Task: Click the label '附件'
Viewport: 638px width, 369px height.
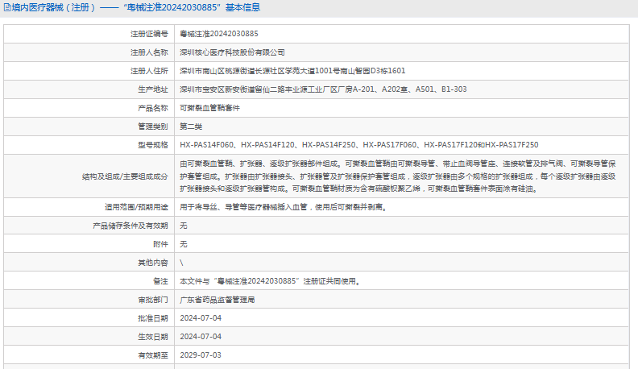Action: [x=160, y=244]
